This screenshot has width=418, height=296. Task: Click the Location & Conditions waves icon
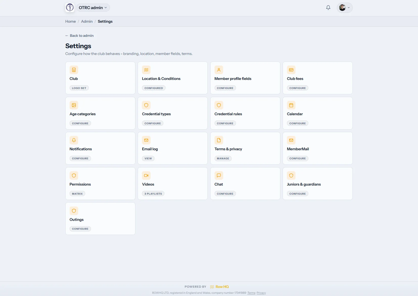click(146, 70)
